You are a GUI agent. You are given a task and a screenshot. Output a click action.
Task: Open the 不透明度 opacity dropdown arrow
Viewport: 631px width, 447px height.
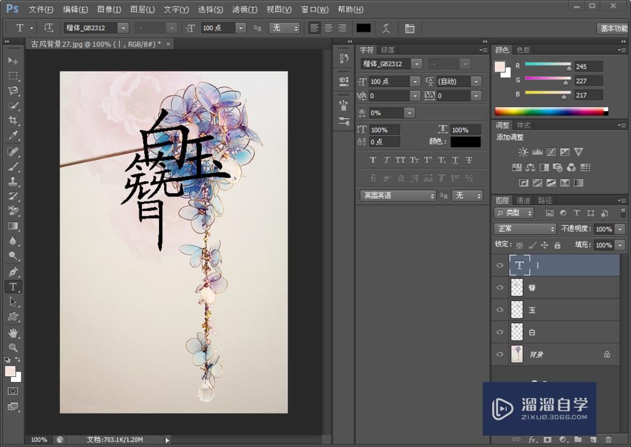click(x=620, y=229)
